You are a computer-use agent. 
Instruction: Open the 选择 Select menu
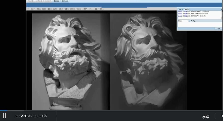(x=55, y=9)
